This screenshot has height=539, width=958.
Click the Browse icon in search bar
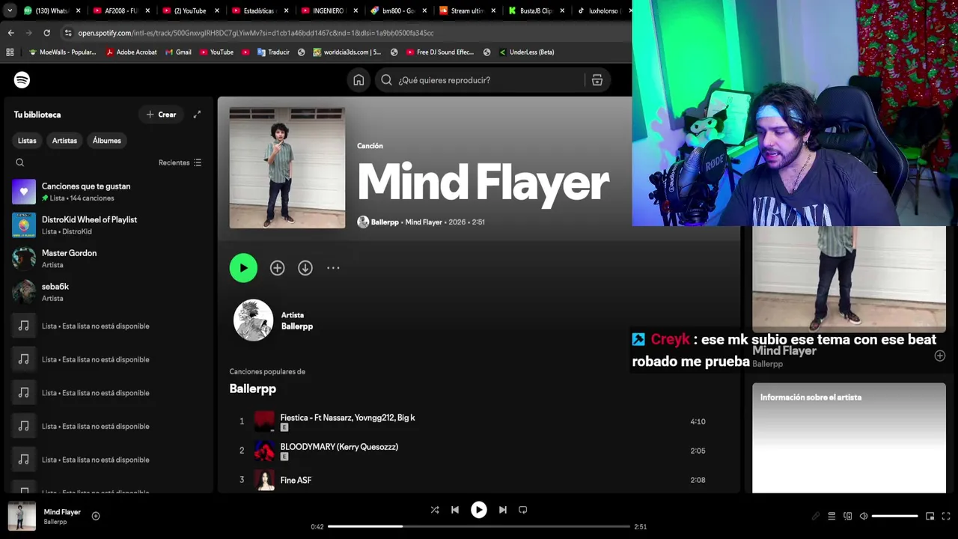[x=597, y=80]
